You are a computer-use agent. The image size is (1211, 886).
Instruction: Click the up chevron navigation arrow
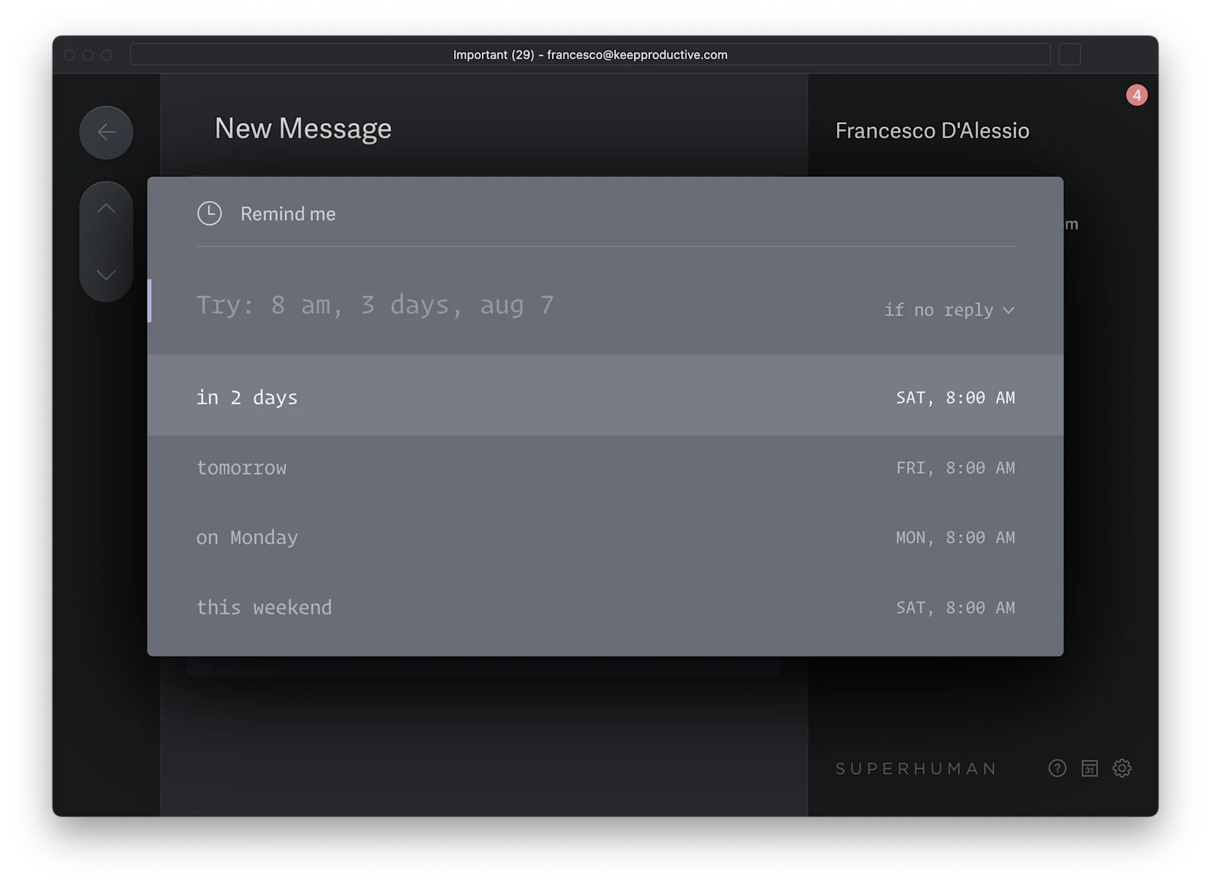(x=106, y=209)
